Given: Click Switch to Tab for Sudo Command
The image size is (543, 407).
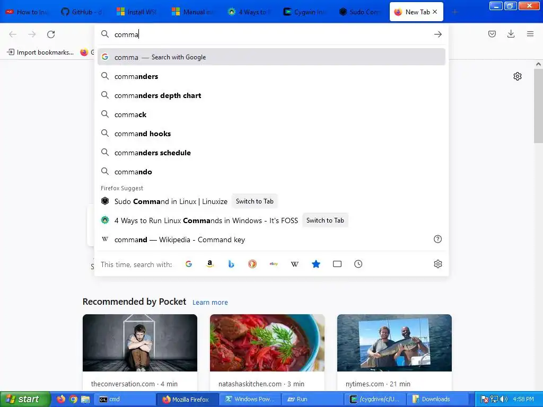Looking at the screenshot, I should click(255, 201).
